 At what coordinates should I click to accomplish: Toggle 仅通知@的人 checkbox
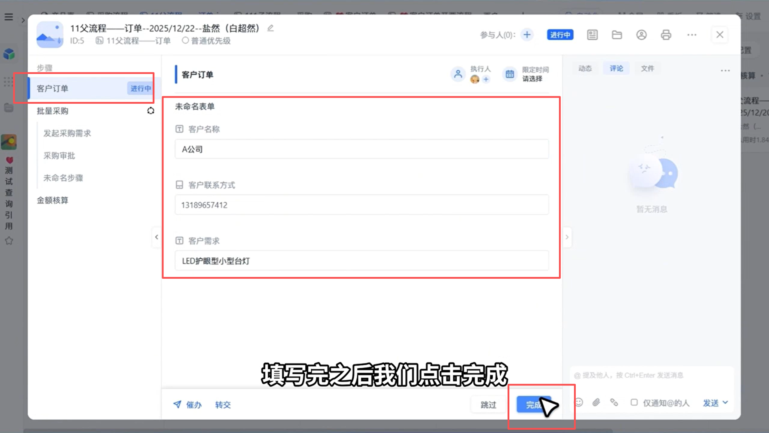pyautogui.click(x=634, y=402)
